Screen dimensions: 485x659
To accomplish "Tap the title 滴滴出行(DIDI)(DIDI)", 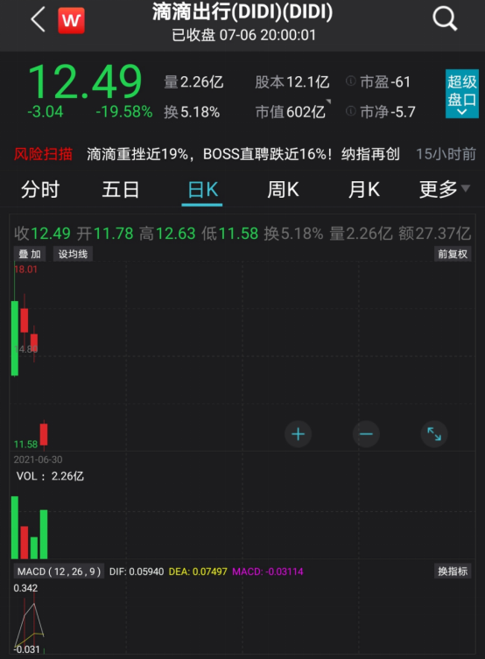I will [x=242, y=11].
